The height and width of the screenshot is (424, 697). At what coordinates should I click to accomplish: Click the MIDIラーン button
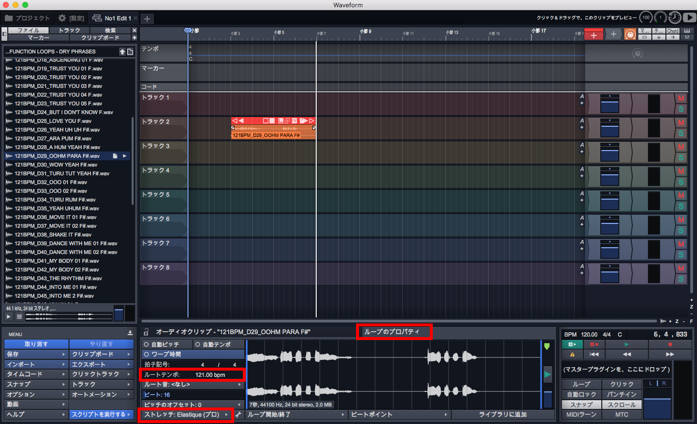coord(581,415)
